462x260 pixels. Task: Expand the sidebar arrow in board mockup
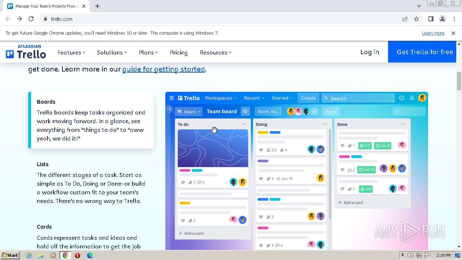point(170,109)
